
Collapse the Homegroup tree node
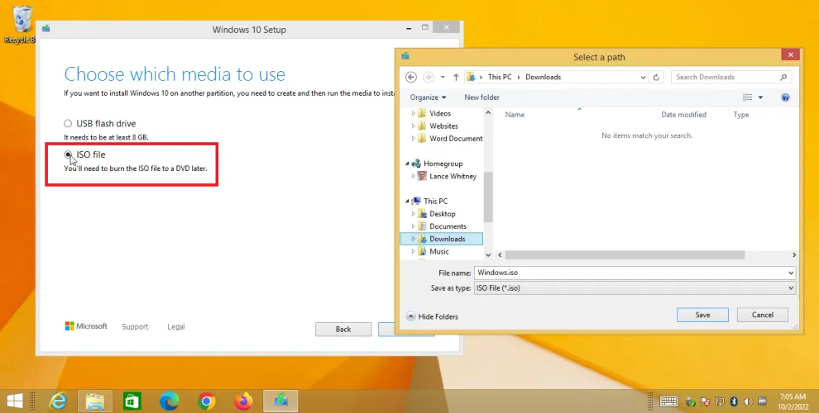click(x=407, y=164)
